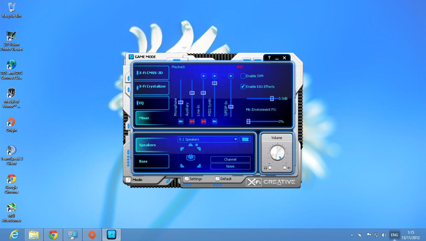
Task: Click the Volume knob
Action: pyautogui.click(x=277, y=153)
